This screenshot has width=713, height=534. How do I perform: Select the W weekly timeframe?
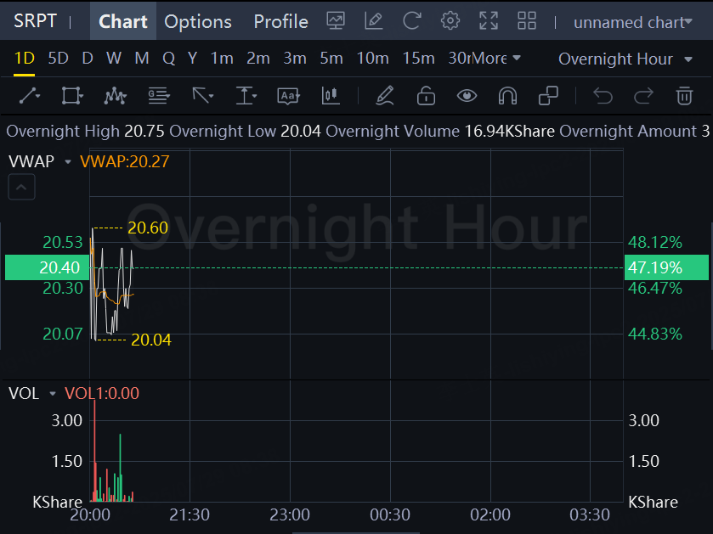pos(114,58)
